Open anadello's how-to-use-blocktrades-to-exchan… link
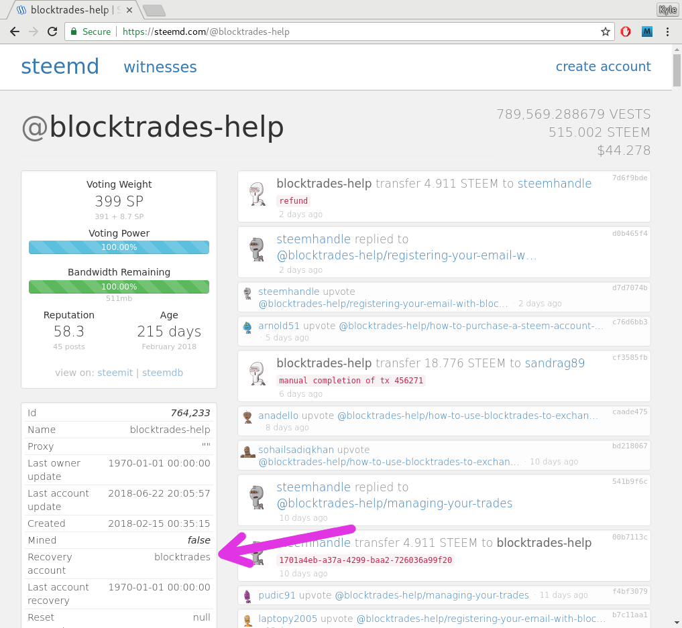Image resolution: width=682 pixels, height=628 pixels. tap(467, 416)
